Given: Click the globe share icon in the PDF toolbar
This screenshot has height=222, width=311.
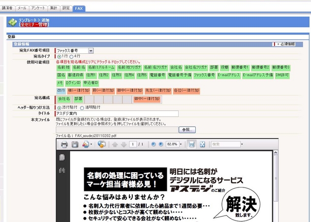Looking at the screenshot, I should tap(101, 144).
